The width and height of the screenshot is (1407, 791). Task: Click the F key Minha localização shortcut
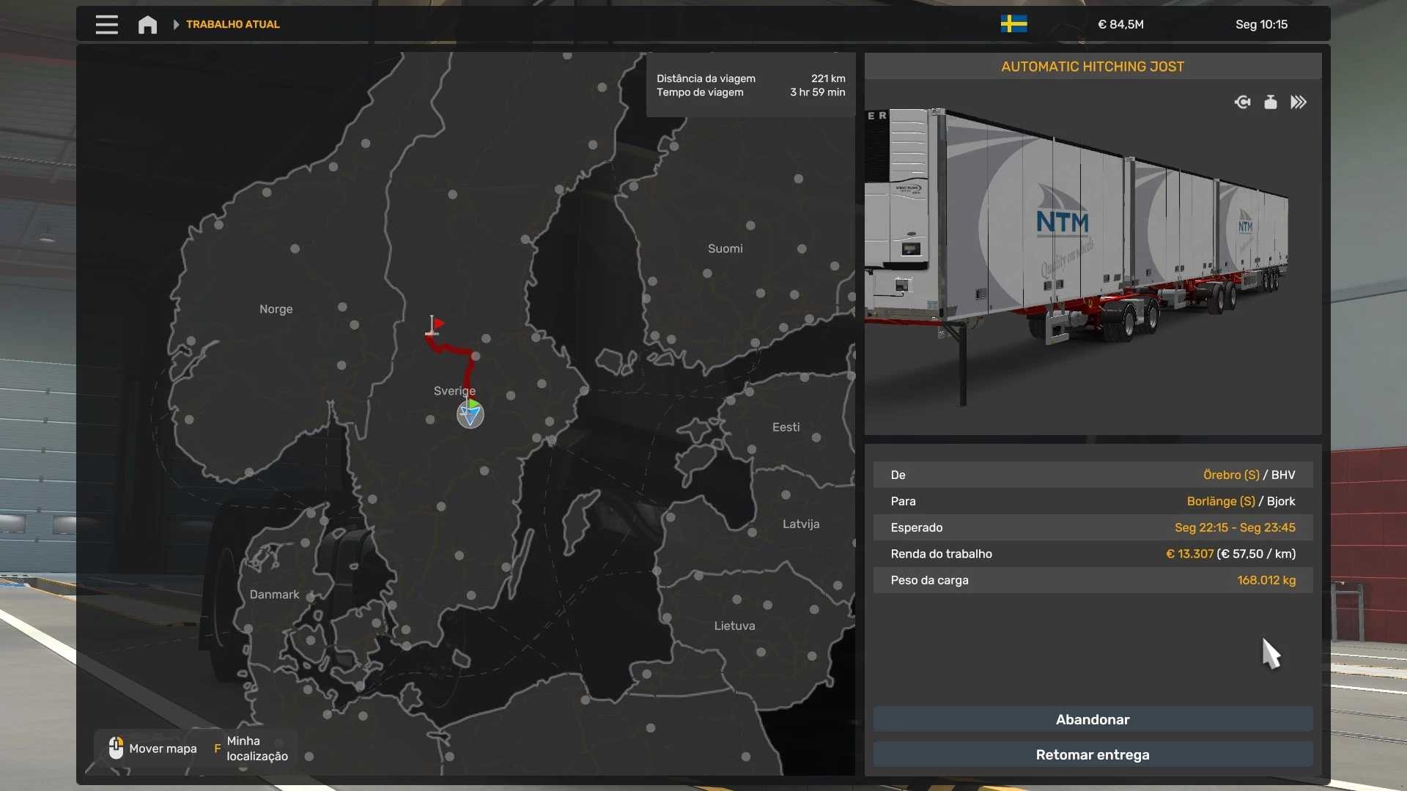(x=250, y=749)
